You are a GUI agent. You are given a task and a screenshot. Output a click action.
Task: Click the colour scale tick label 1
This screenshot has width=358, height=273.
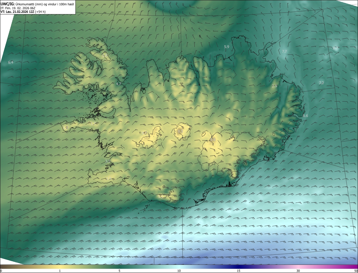coord(60,271)
